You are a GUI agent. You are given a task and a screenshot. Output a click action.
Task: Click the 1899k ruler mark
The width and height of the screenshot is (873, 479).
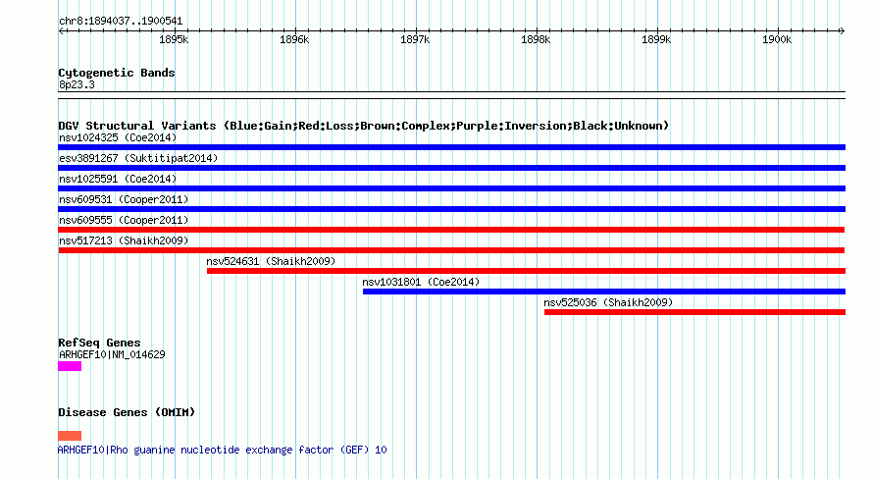pos(656,39)
